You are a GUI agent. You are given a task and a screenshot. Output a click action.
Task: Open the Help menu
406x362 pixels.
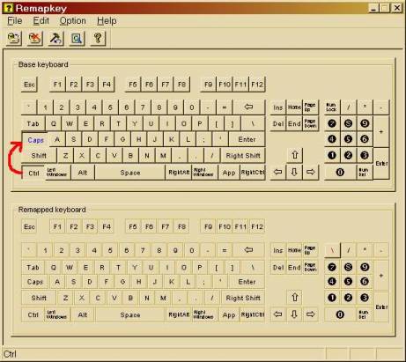pos(107,21)
